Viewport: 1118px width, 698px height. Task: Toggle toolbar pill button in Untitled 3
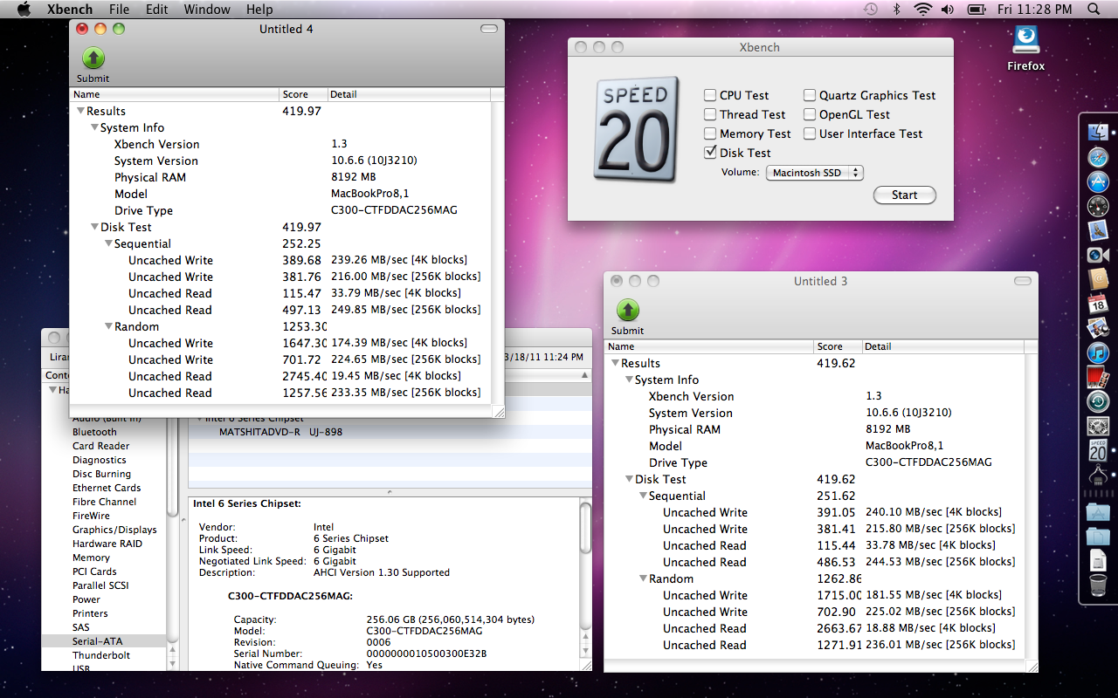click(1023, 281)
